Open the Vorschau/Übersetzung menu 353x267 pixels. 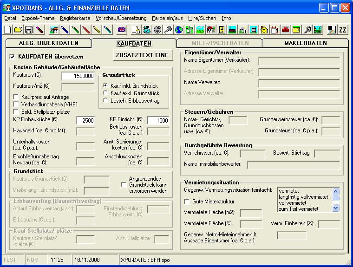pos(121,18)
